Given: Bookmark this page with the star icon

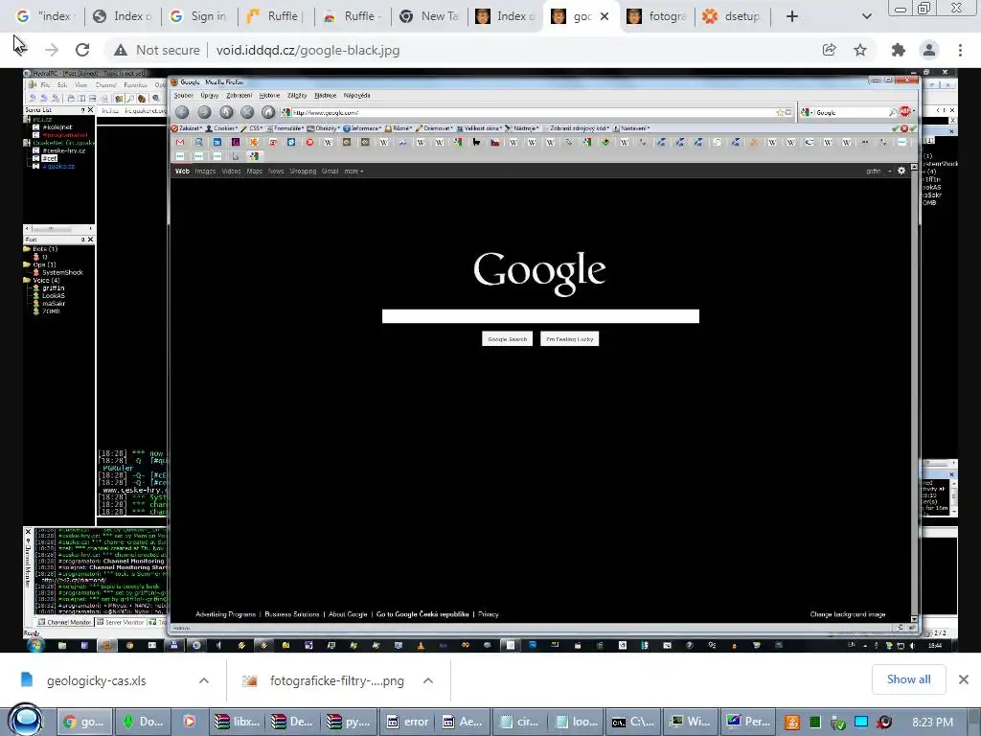Looking at the screenshot, I should click(x=860, y=50).
